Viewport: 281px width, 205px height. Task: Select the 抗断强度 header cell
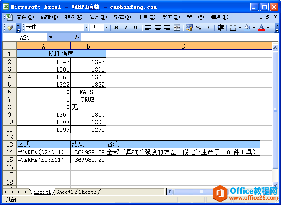pos(61,54)
